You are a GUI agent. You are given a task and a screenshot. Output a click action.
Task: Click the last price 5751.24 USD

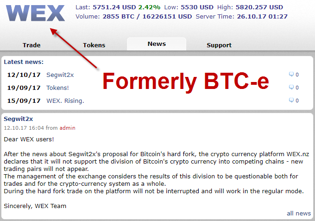click(x=114, y=7)
